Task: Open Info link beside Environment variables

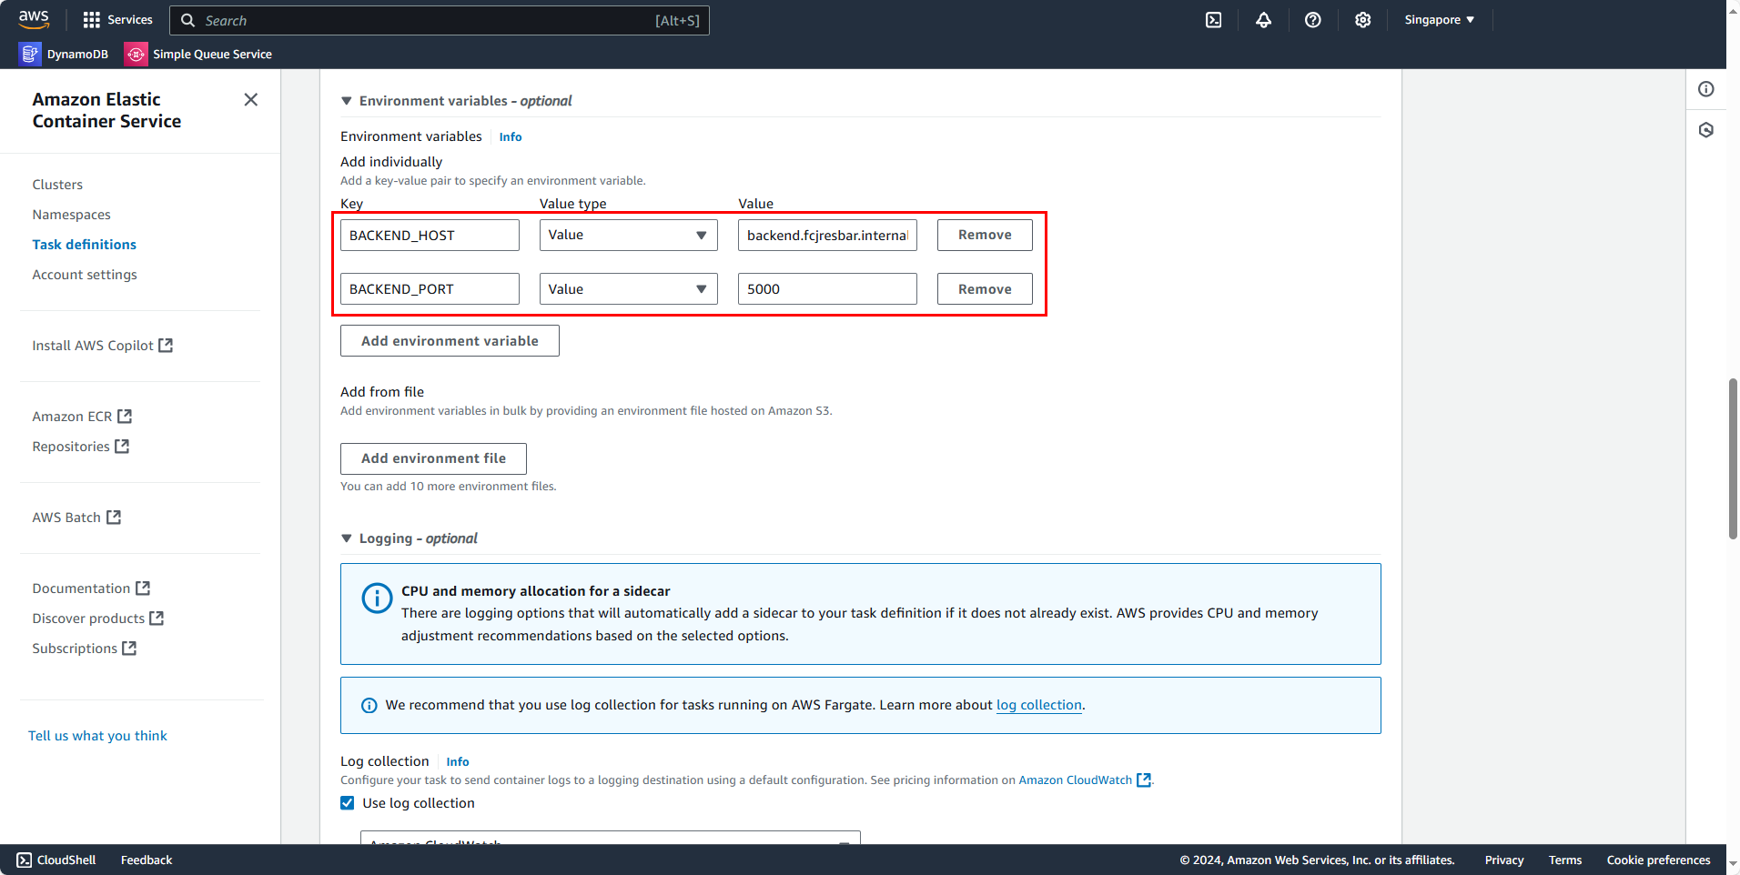Action: (x=511, y=137)
